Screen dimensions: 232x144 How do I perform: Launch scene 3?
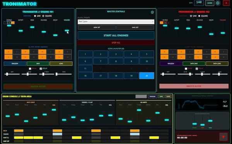pos(116,54)
